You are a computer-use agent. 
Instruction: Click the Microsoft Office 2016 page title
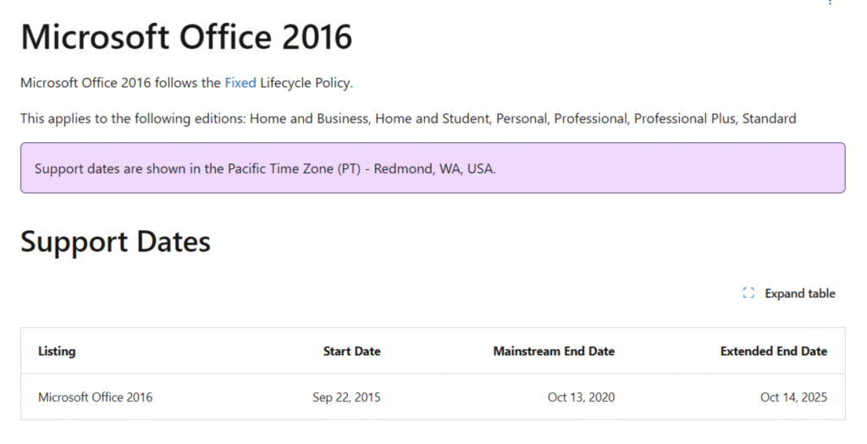click(x=186, y=37)
